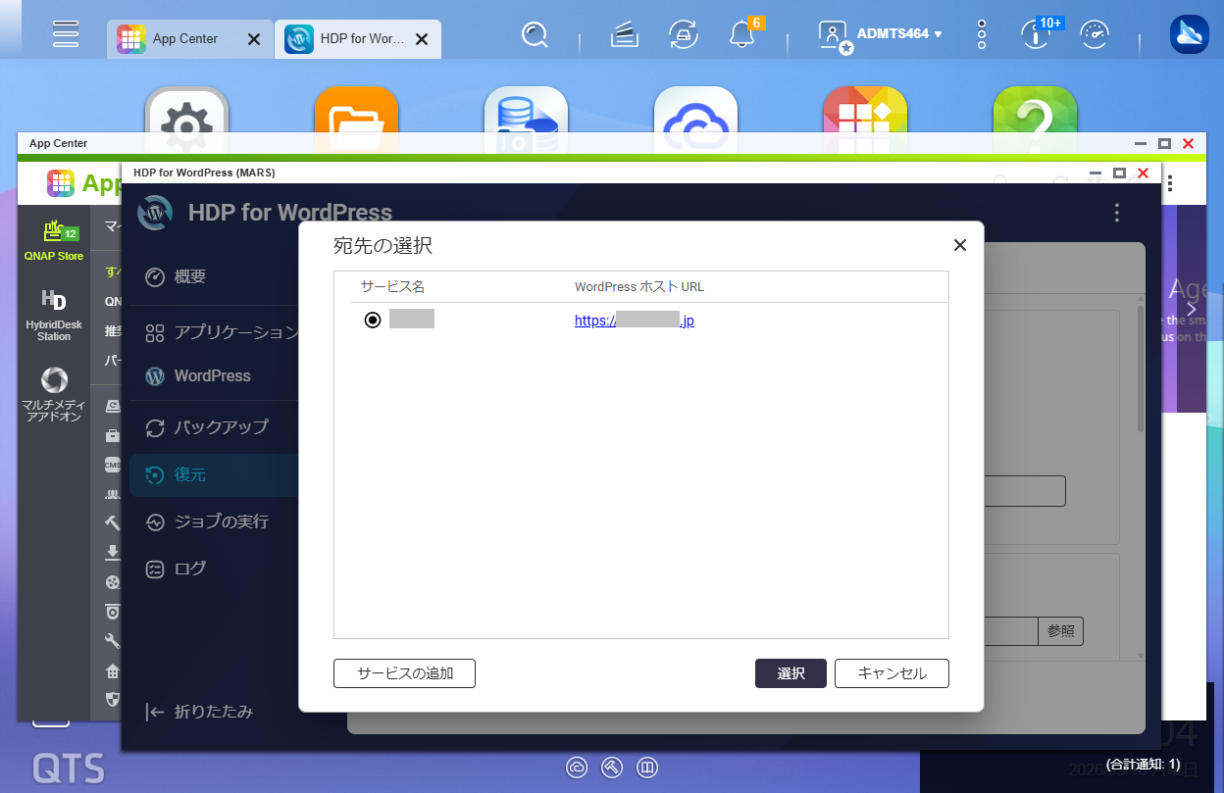This screenshot has width=1224, height=793.
Task: Open the QNAP cloud icon top right
Action: 1190,34
